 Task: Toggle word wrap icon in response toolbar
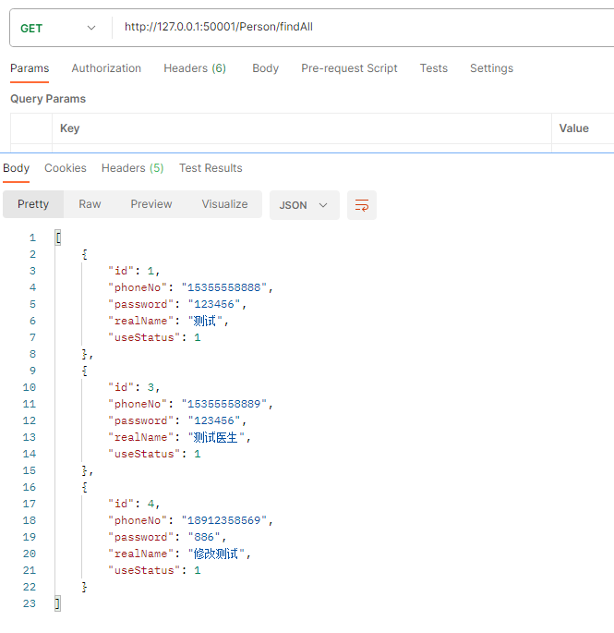coord(361,205)
